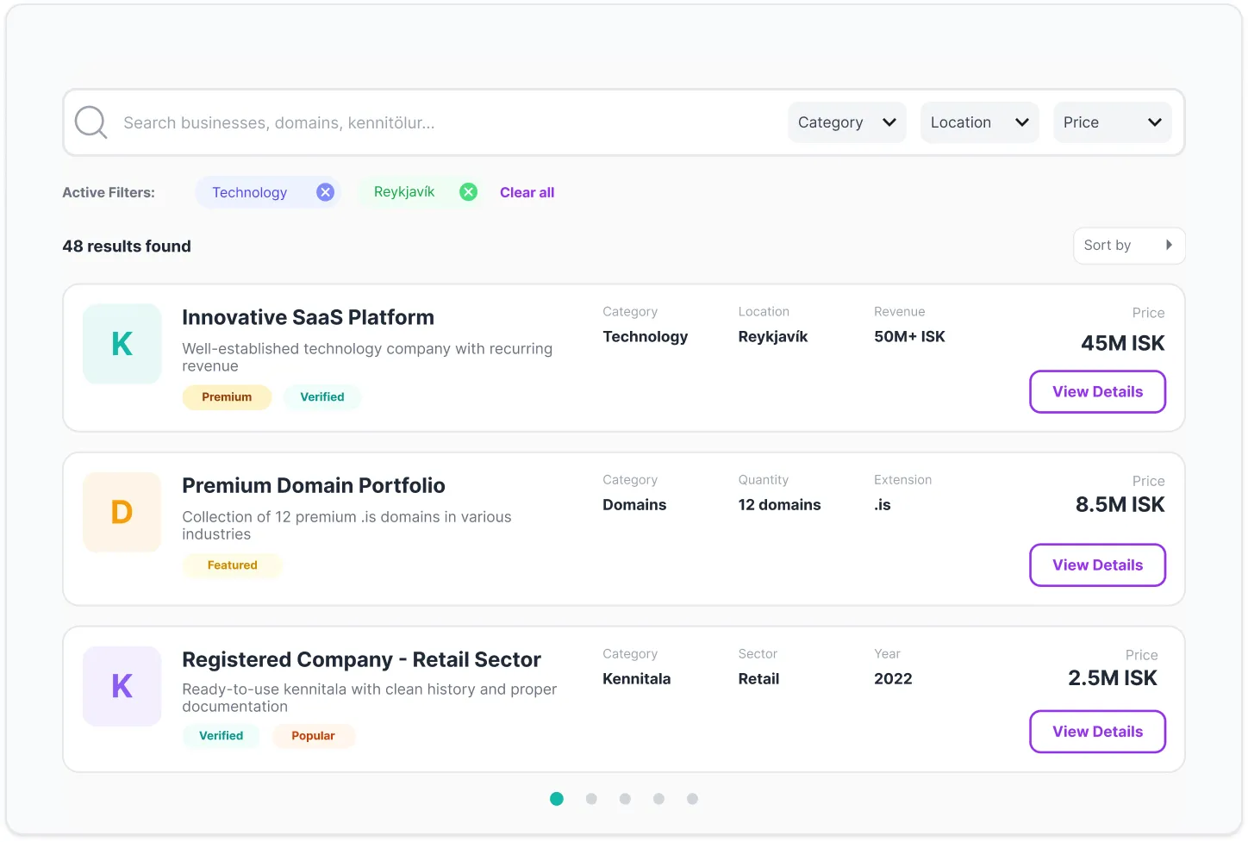Click the Featured badge on the domain portfolio
The width and height of the screenshot is (1248, 842).
tap(232, 565)
